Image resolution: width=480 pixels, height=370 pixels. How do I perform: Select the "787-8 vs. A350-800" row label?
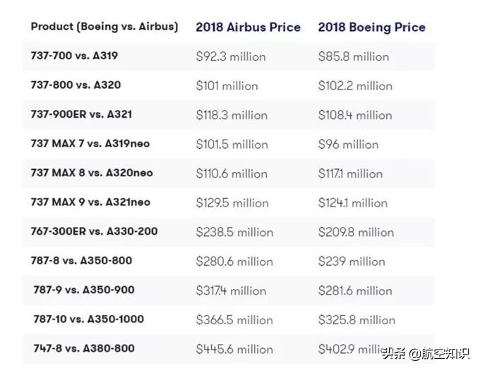(81, 261)
